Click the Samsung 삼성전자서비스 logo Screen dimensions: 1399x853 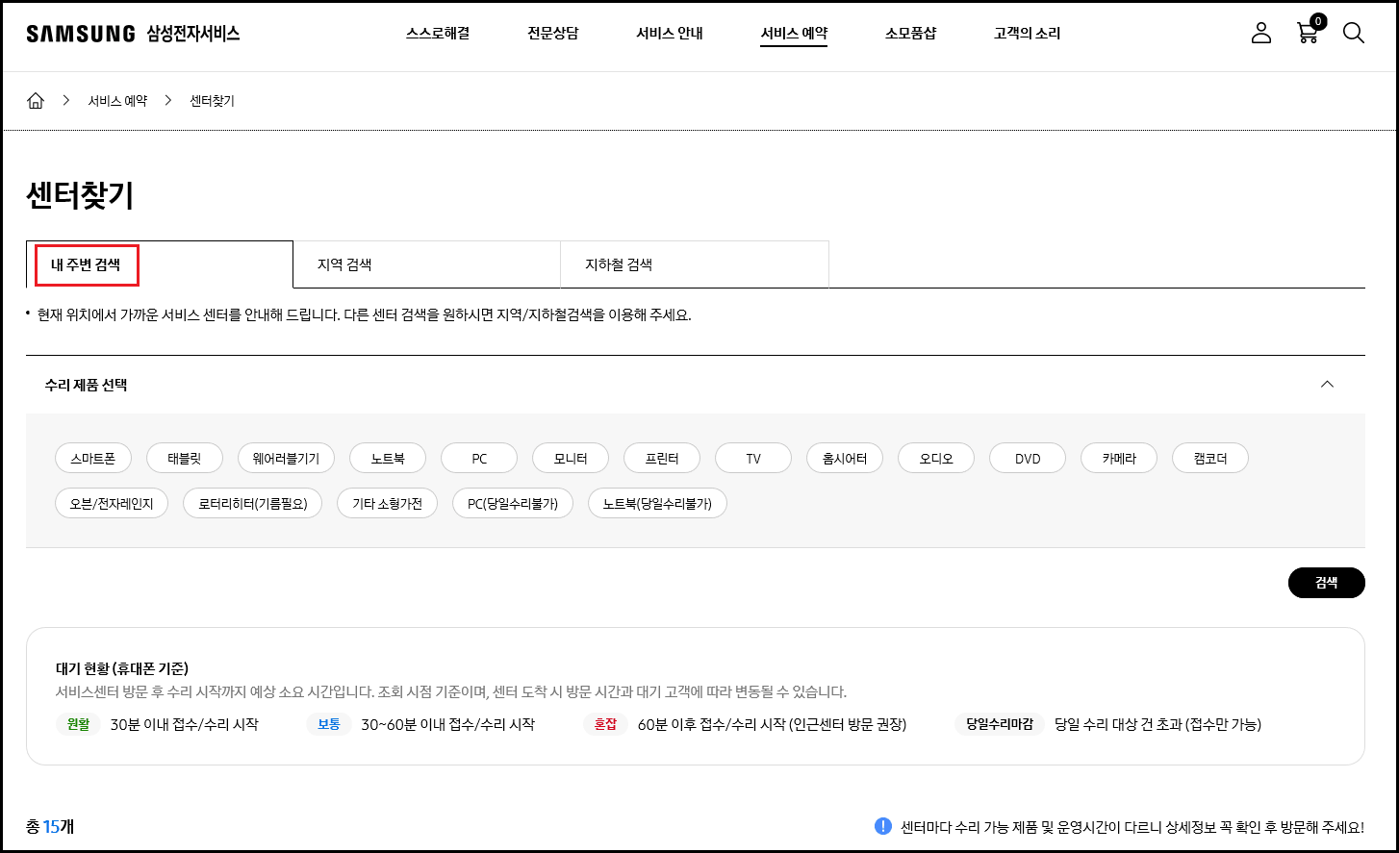pos(133,34)
